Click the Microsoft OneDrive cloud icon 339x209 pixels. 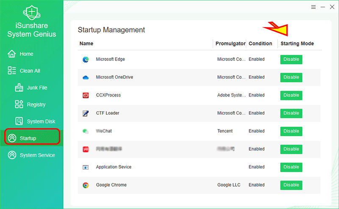pyautogui.click(x=86, y=77)
